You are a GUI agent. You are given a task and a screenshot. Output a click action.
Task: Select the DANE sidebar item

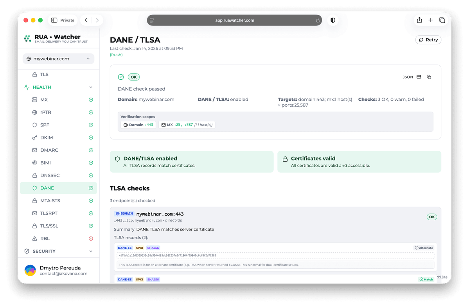[58, 188]
